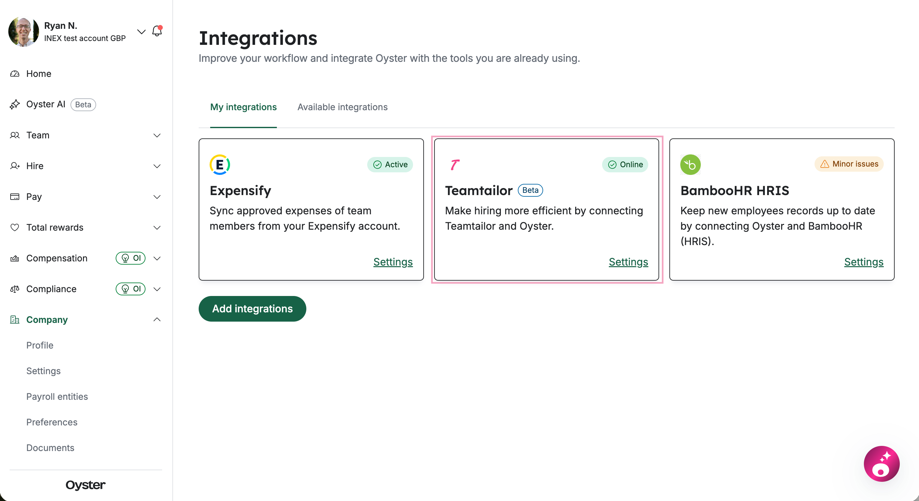
Task: Click the Team people icon
Action: click(15, 135)
